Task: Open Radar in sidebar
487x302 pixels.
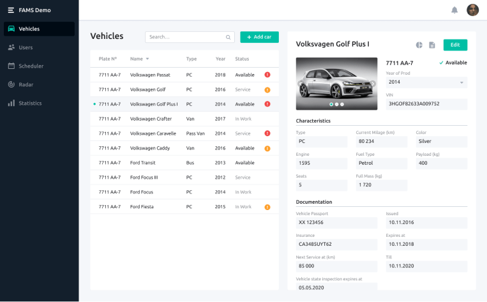Action: click(x=39, y=84)
